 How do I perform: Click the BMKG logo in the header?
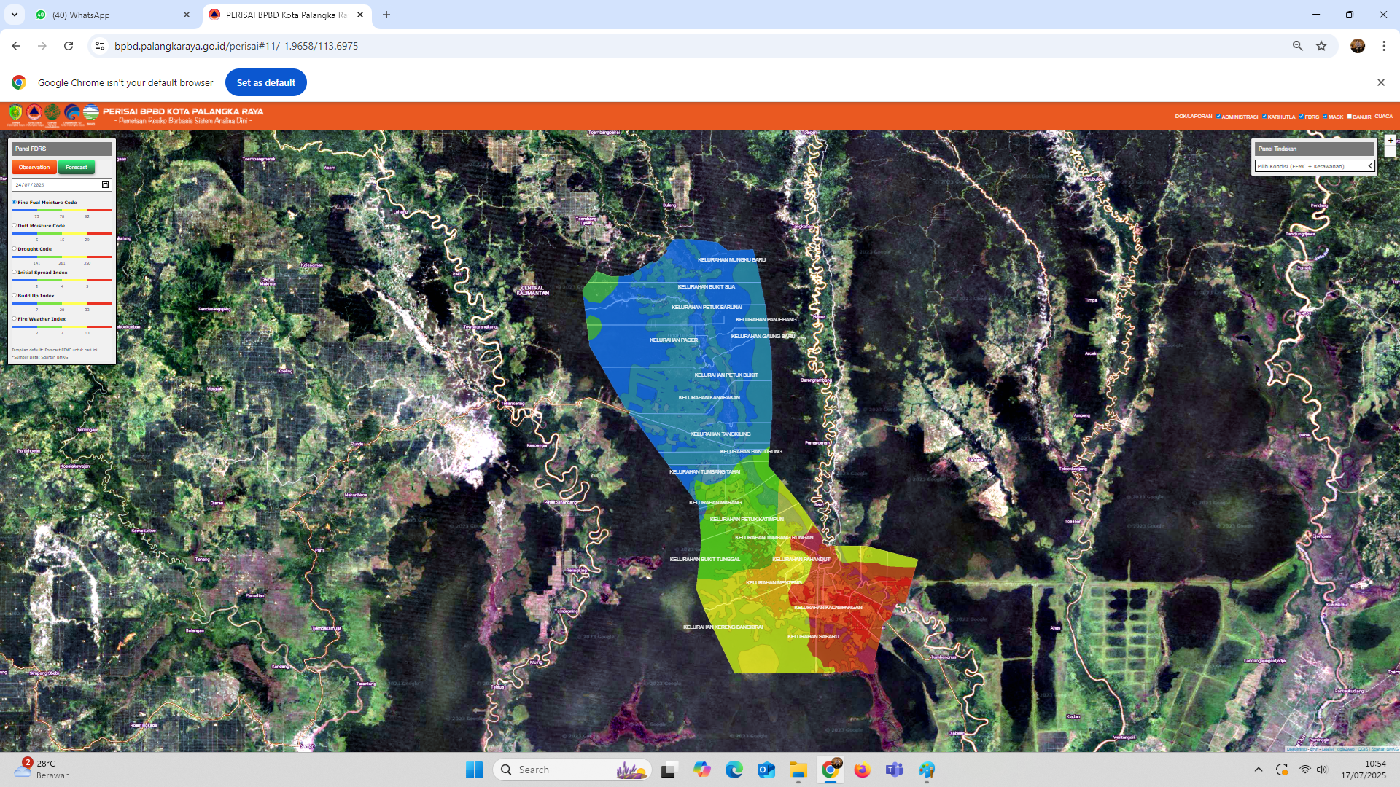tap(90, 113)
